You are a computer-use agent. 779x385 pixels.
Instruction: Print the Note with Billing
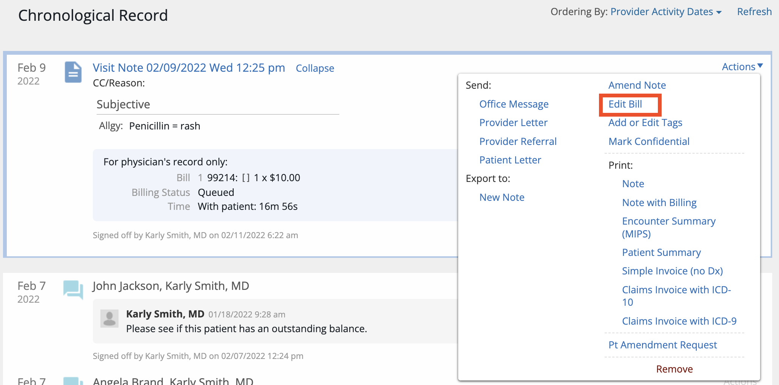[x=659, y=202]
